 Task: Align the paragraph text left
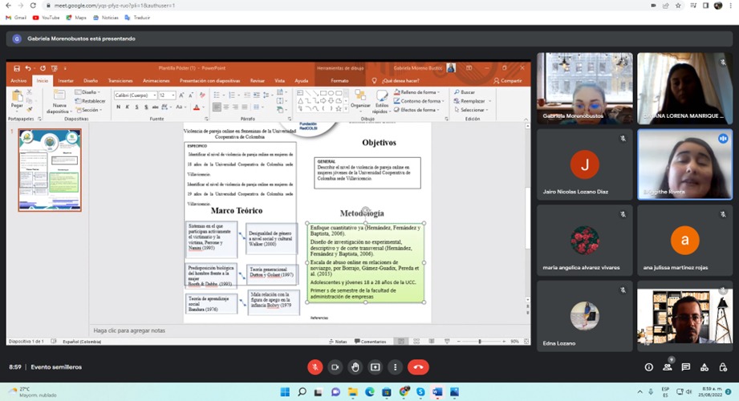point(217,107)
